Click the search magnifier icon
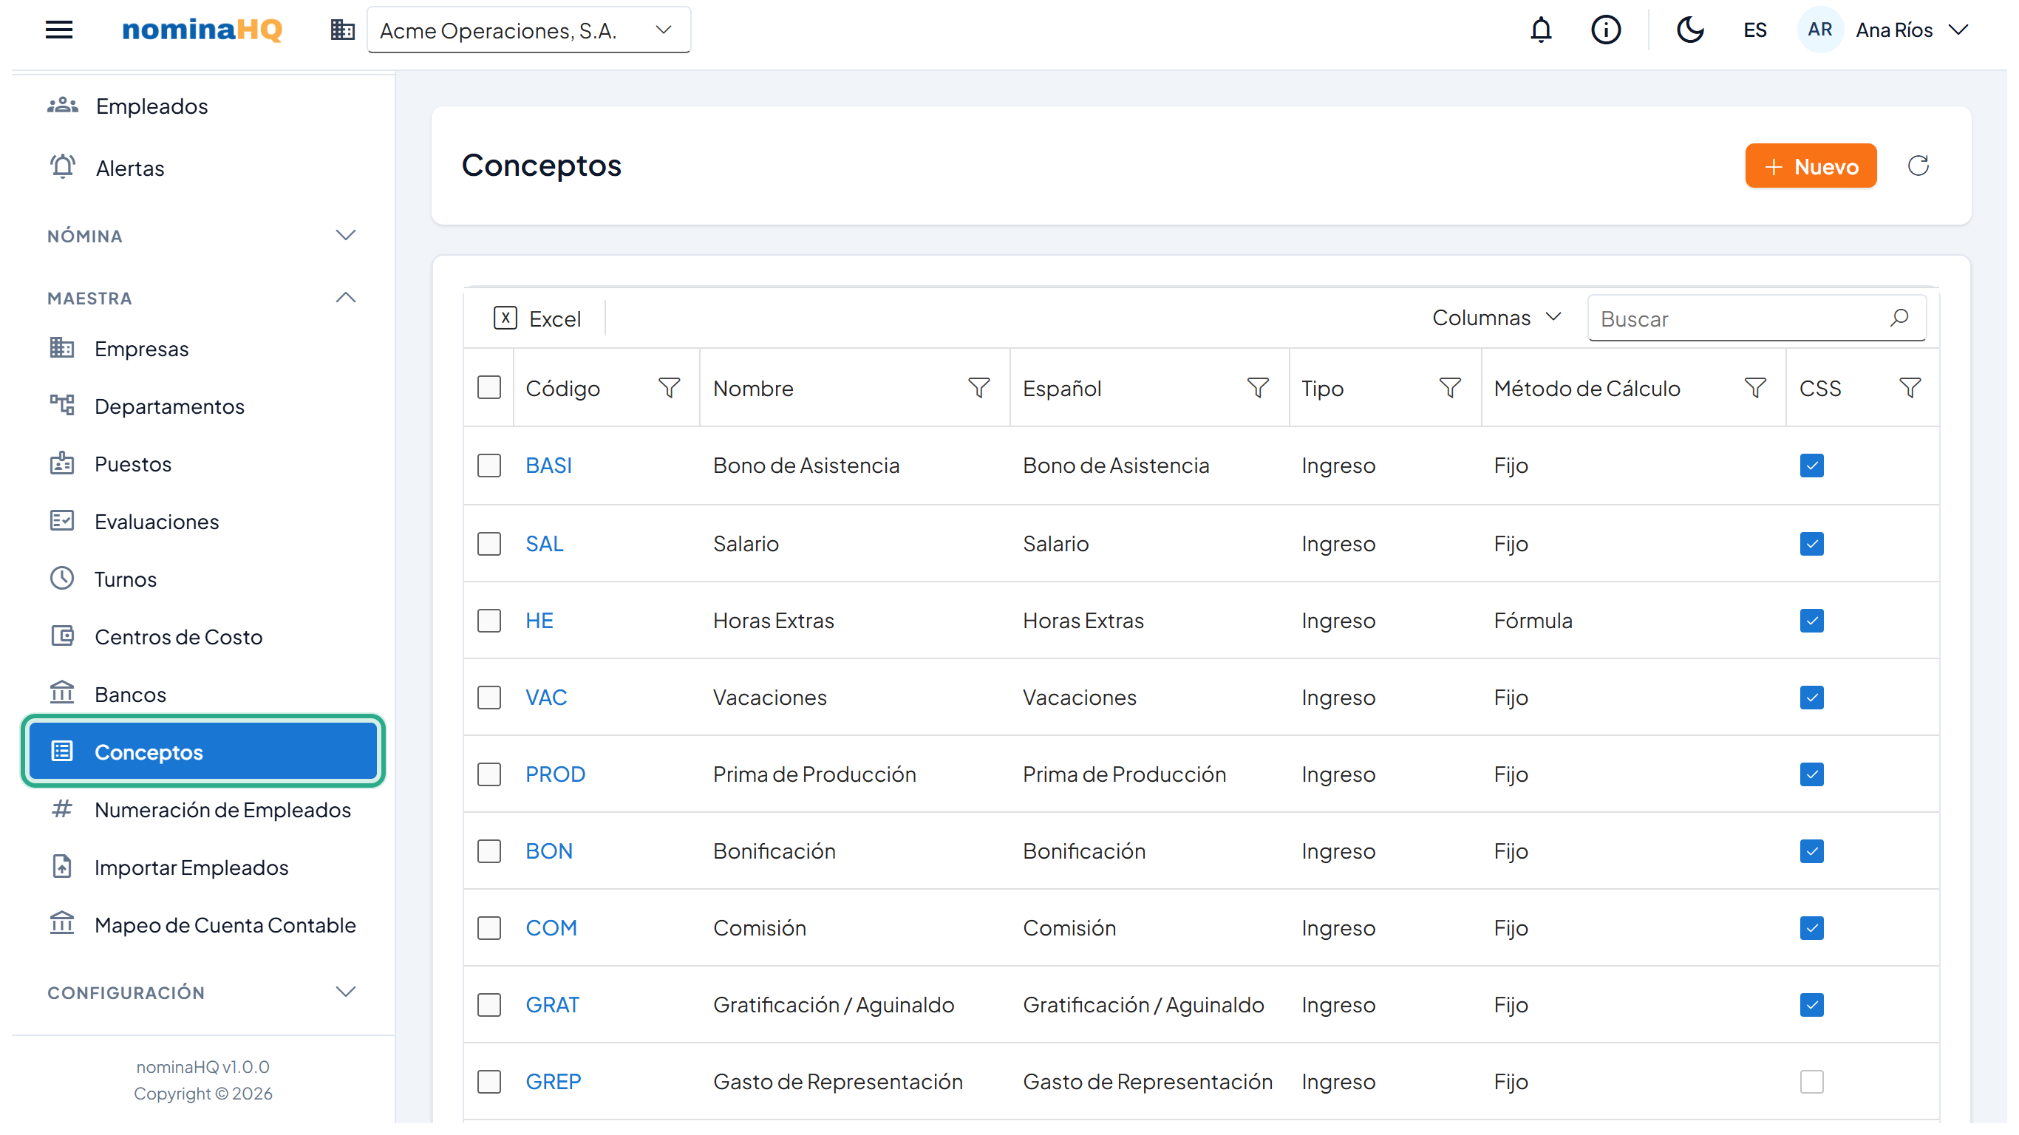2019x1135 pixels. (x=1899, y=318)
